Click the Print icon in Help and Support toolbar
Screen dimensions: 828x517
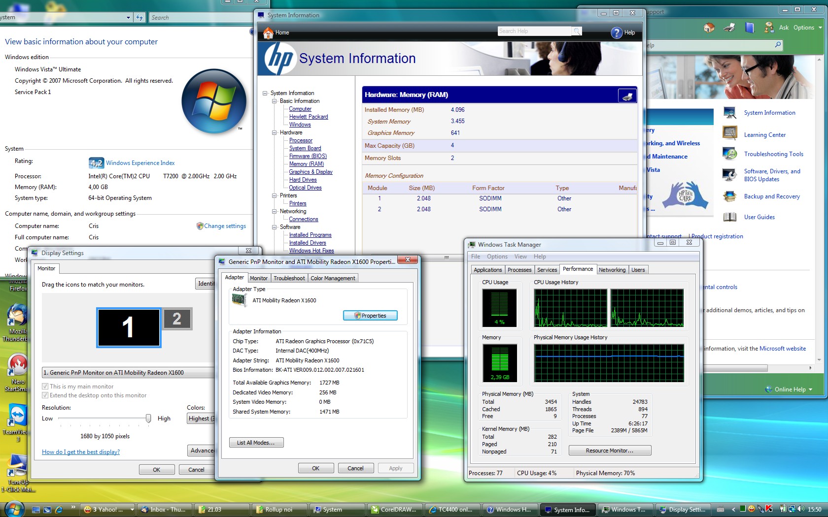point(729,28)
